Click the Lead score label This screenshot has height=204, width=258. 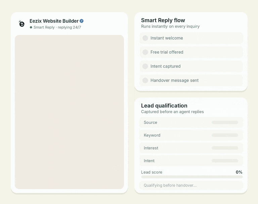[x=152, y=172]
